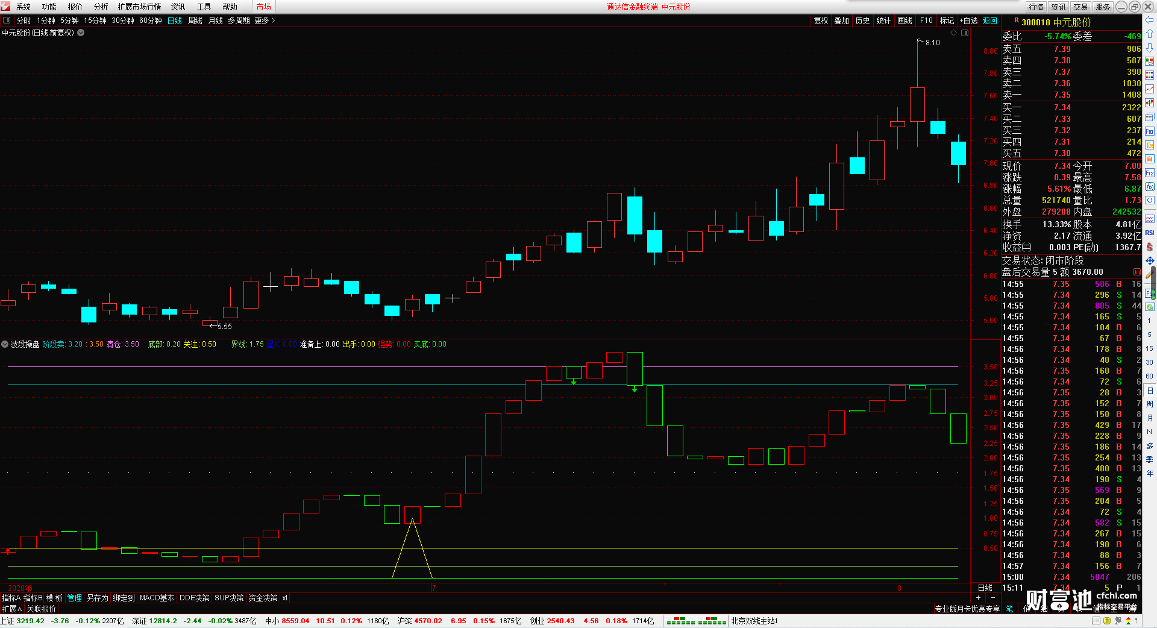Open the colored grid table icon
This screenshot has height=628, width=1157.
pyautogui.click(x=1150, y=75)
